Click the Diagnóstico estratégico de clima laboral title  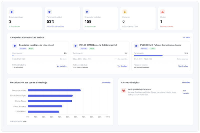coord(36,45)
